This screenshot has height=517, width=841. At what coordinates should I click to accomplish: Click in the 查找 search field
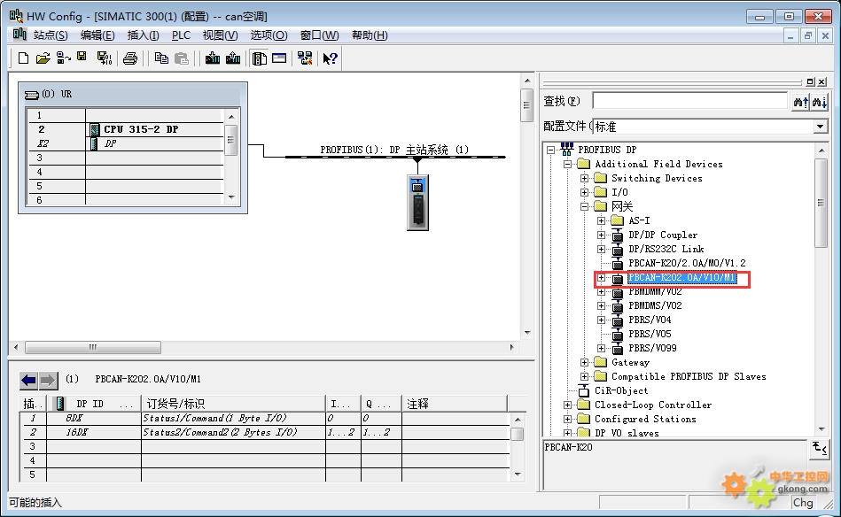tap(689, 101)
